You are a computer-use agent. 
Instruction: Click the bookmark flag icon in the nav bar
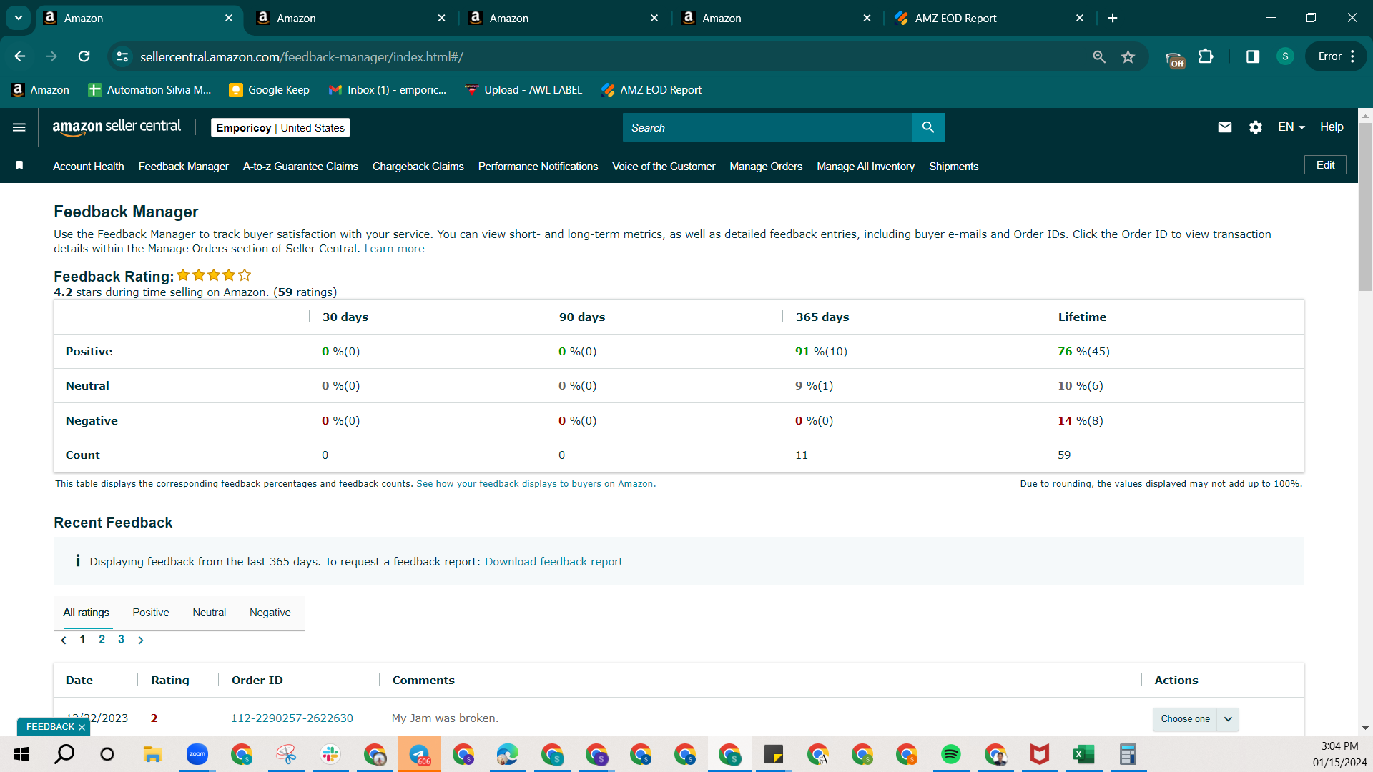point(19,166)
